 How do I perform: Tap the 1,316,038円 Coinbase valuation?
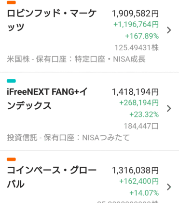pos(135,171)
